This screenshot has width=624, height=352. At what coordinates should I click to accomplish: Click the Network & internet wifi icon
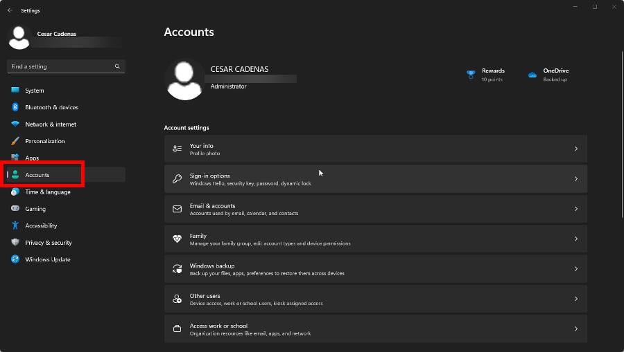(15, 124)
